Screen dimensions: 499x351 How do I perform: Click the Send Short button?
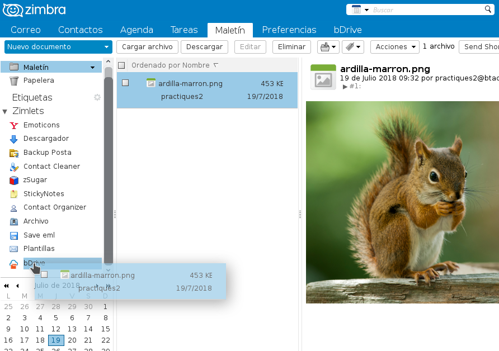(479, 47)
